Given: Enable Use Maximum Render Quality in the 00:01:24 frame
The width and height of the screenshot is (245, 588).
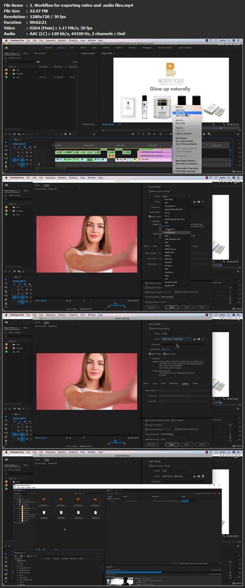Looking at the screenshot, I should tap(146, 420).
